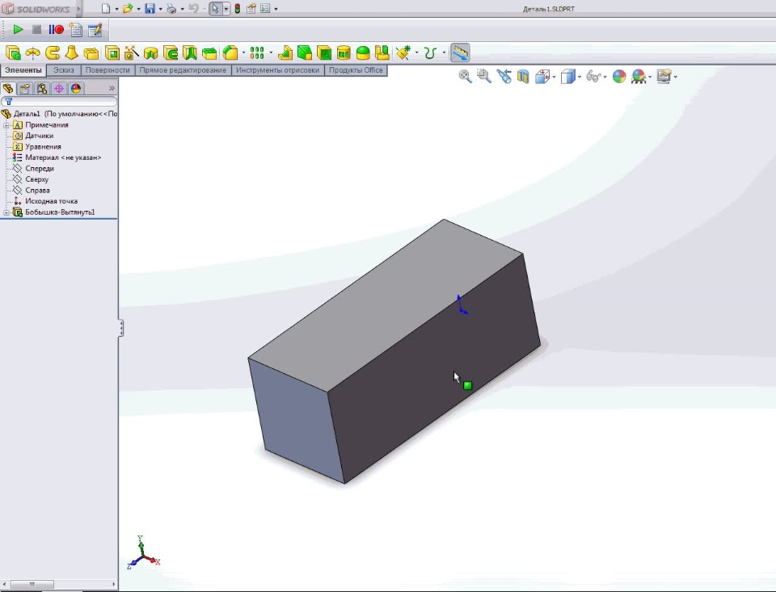Stop the macro recording
Screen dimensions: 776x592
(36, 30)
